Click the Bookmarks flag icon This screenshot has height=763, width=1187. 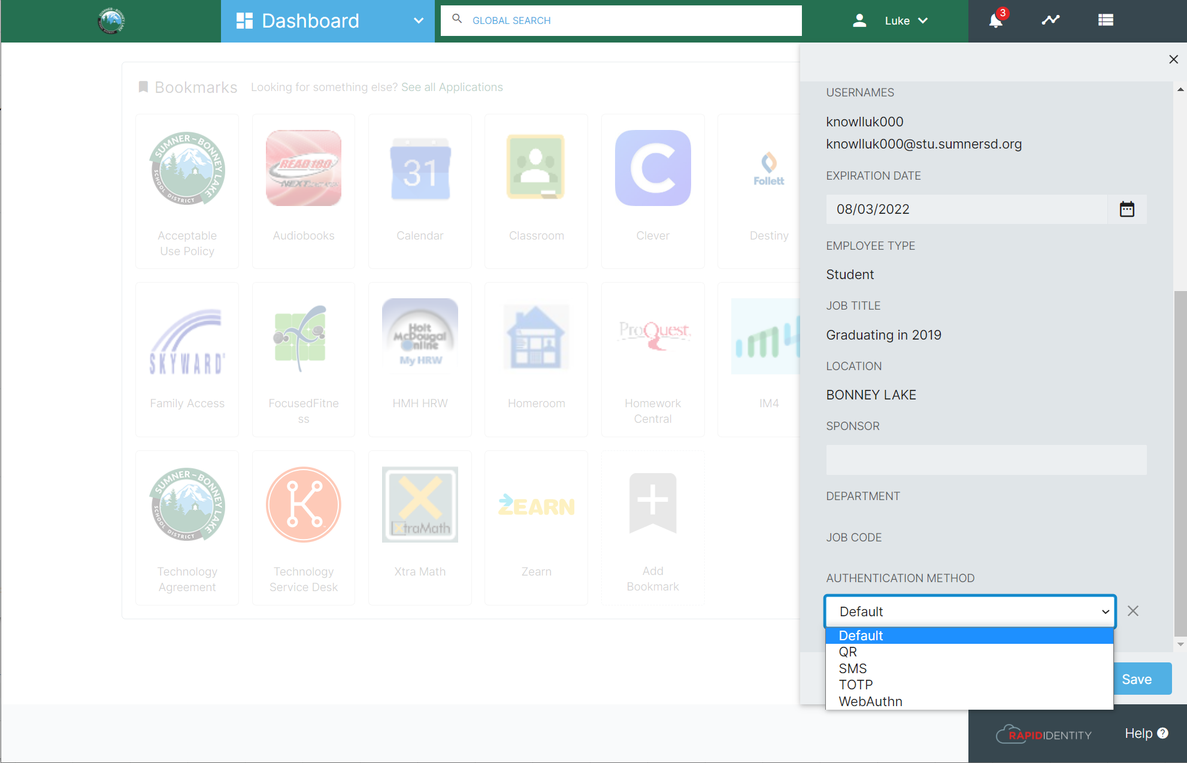pos(143,87)
